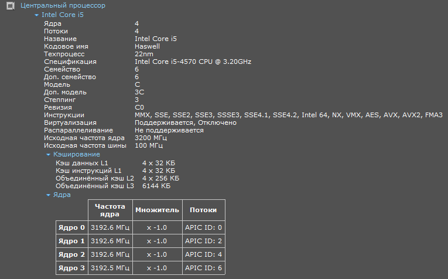Select the Степпинг label

coord(60,100)
